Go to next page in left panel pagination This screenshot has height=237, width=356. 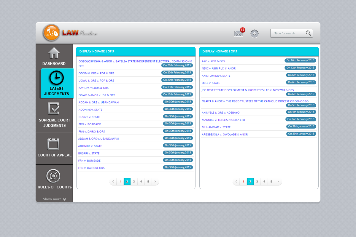click(x=155, y=182)
